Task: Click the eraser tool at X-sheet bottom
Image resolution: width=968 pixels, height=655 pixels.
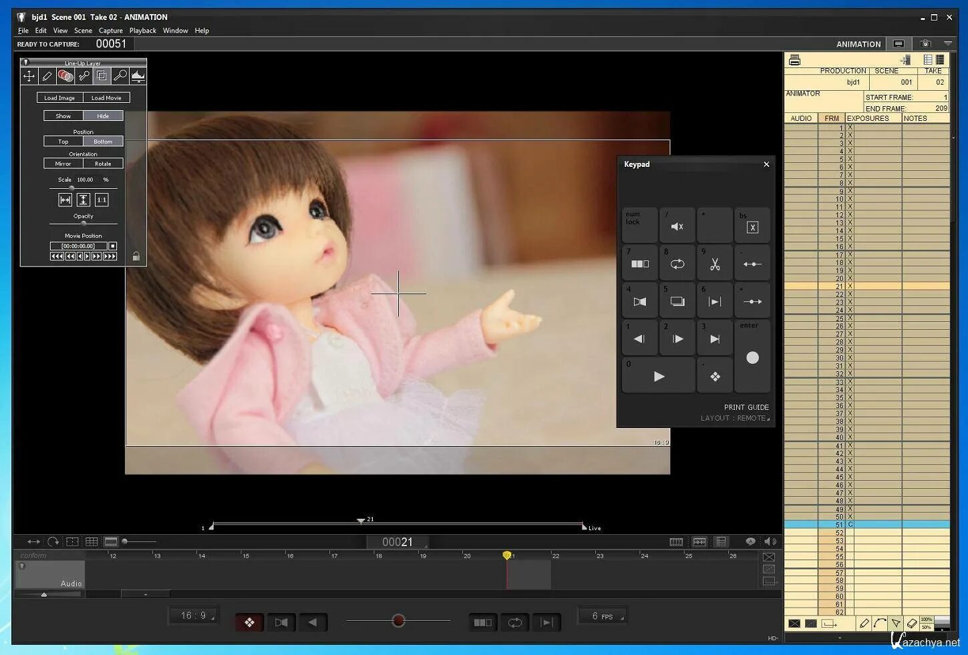Action: (912, 624)
